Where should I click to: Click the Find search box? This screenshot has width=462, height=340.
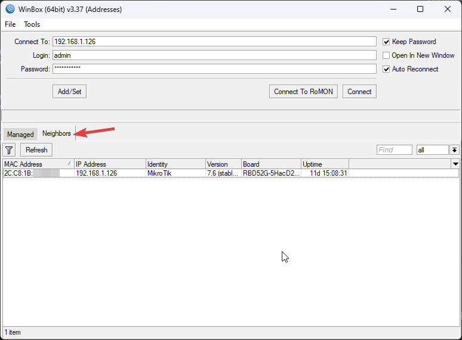click(x=394, y=150)
